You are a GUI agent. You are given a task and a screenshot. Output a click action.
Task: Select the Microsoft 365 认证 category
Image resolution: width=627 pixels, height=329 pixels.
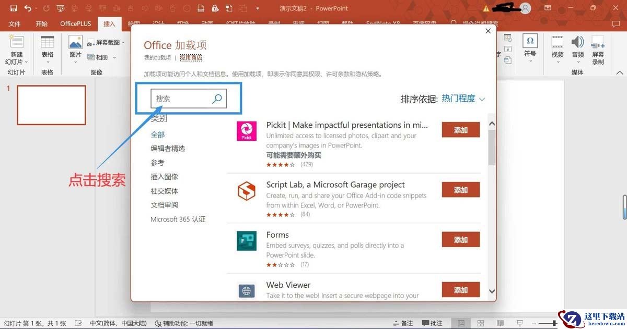pyautogui.click(x=178, y=220)
